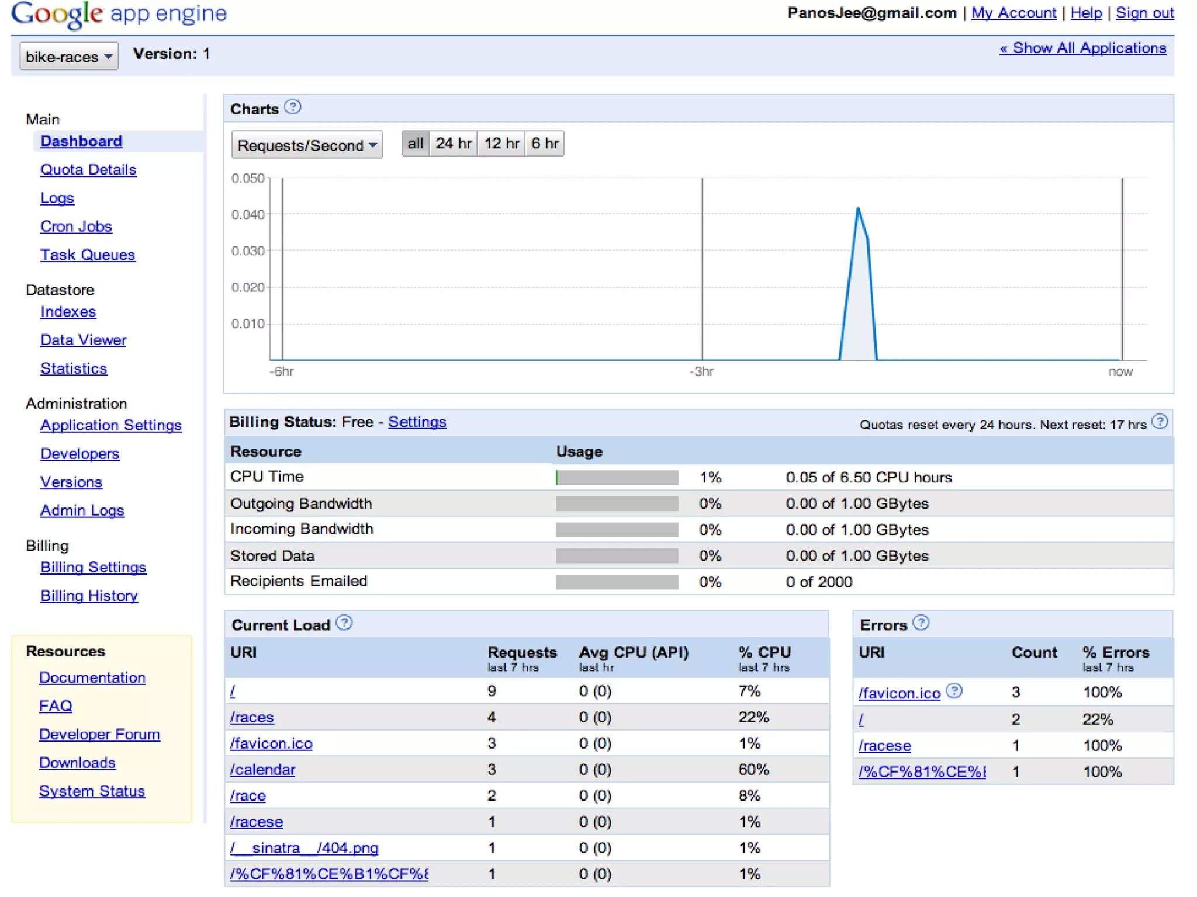Open Application Settings
1197x897 pixels.
111,426
